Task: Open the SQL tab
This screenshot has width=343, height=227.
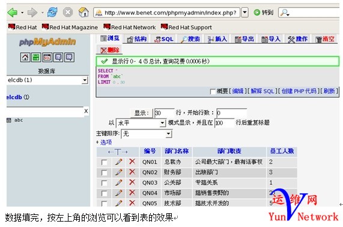Action: coord(163,40)
